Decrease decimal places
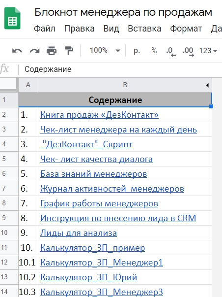Screen dimensions: 222x297 (171, 52)
